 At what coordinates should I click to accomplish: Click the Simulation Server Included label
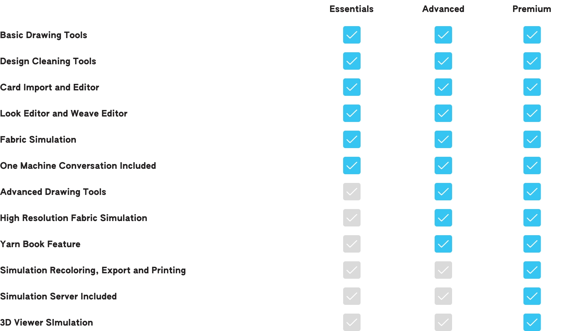(x=58, y=297)
